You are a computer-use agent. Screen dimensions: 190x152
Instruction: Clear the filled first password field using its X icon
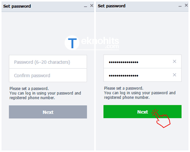(174, 62)
